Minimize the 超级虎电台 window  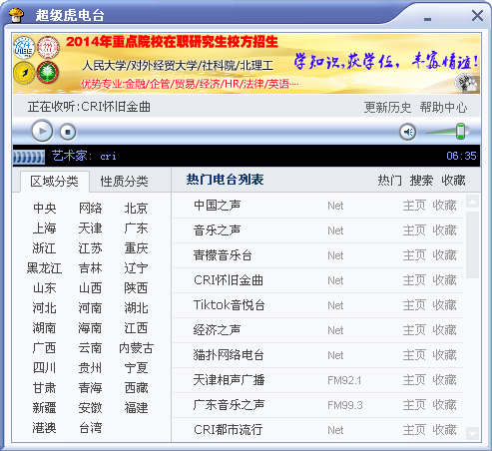coord(427,19)
